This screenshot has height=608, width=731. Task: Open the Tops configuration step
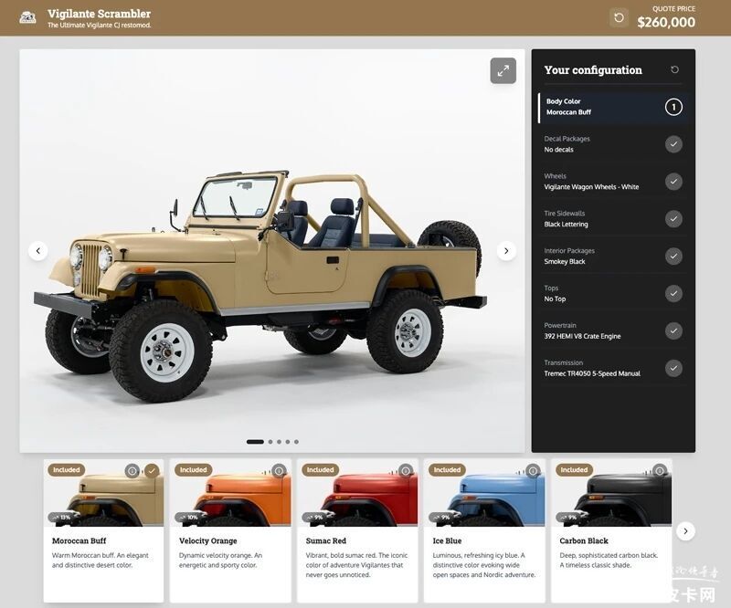click(612, 293)
